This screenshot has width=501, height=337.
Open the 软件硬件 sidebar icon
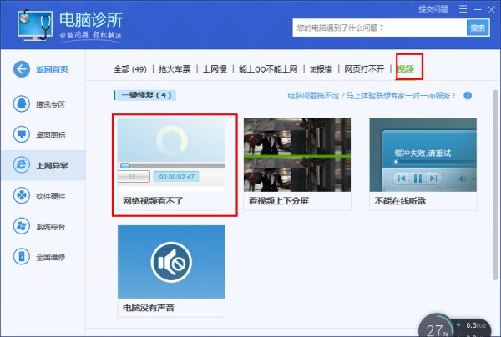pyautogui.click(x=22, y=195)
